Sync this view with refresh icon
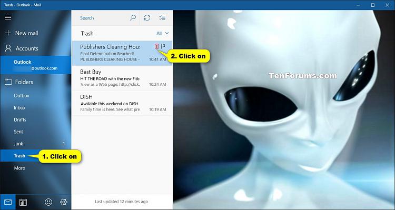395x210 pixels. point(147,17)
